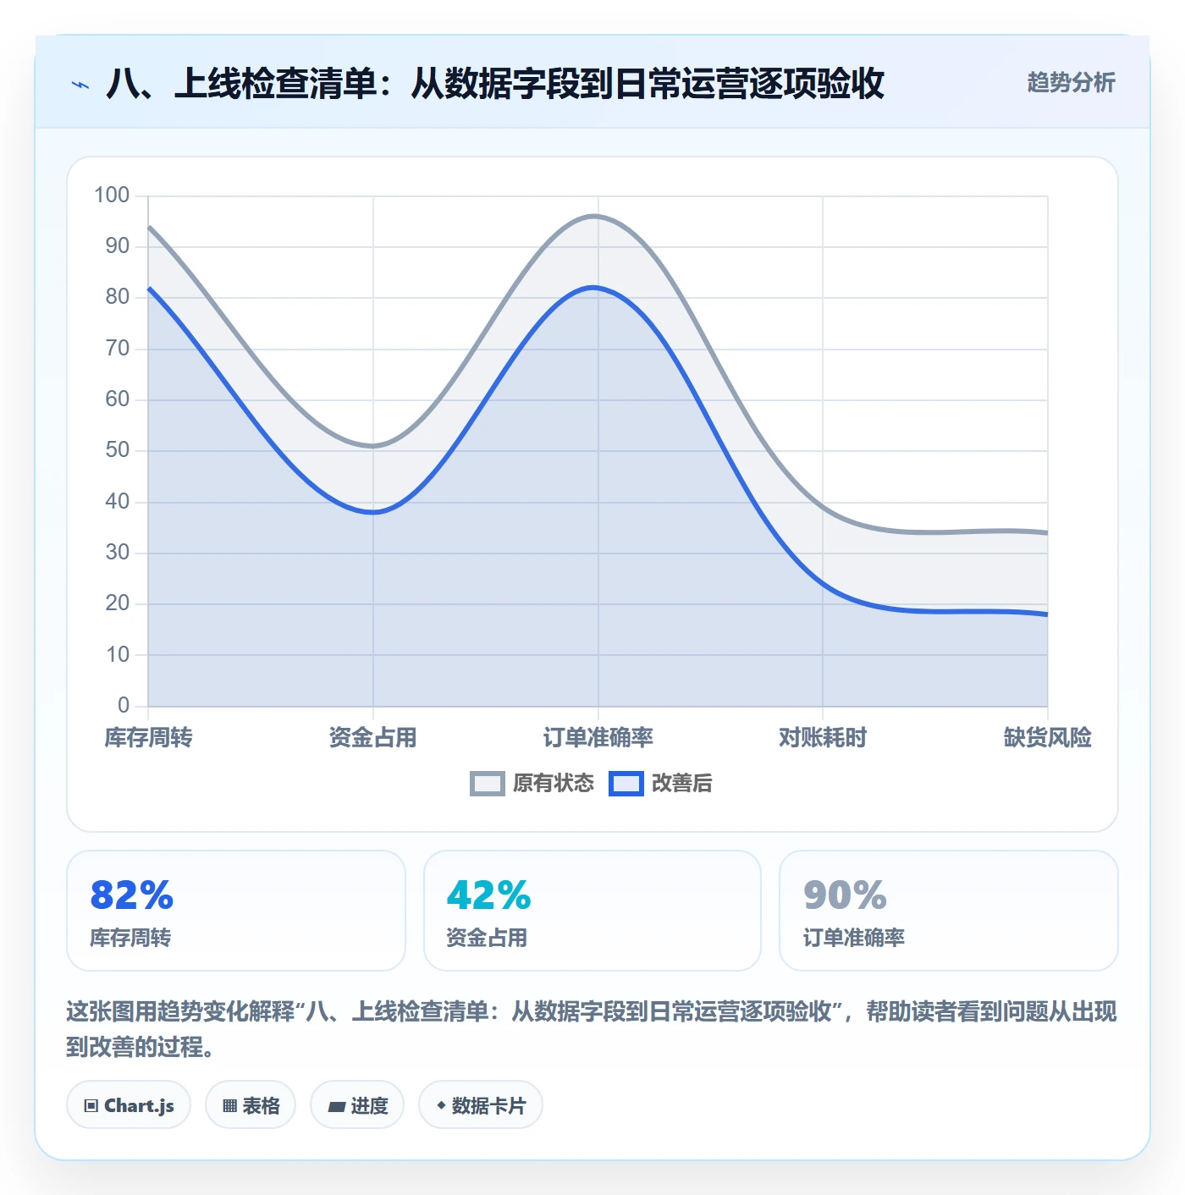Click the 对账耗时 x-axis label

pos(823,737)
